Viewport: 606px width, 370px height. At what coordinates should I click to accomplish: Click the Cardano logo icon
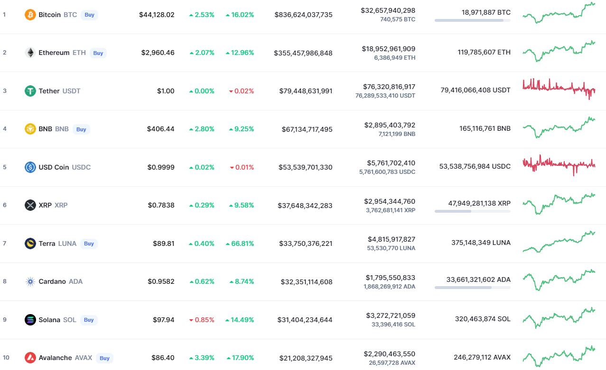(30, 281)
